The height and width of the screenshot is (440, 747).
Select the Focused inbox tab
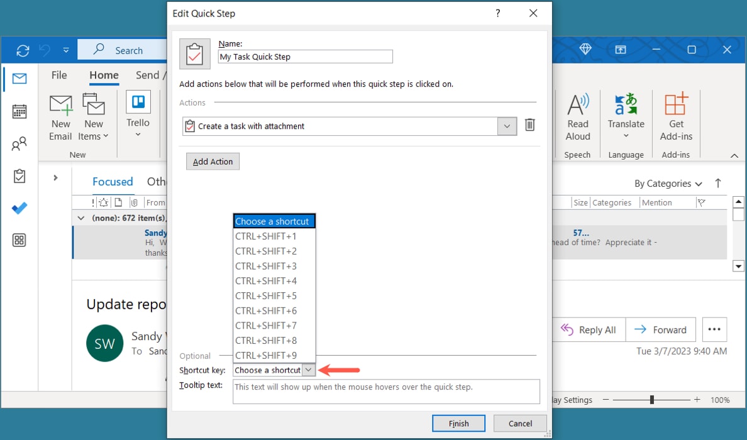click(x=113, y=182)
